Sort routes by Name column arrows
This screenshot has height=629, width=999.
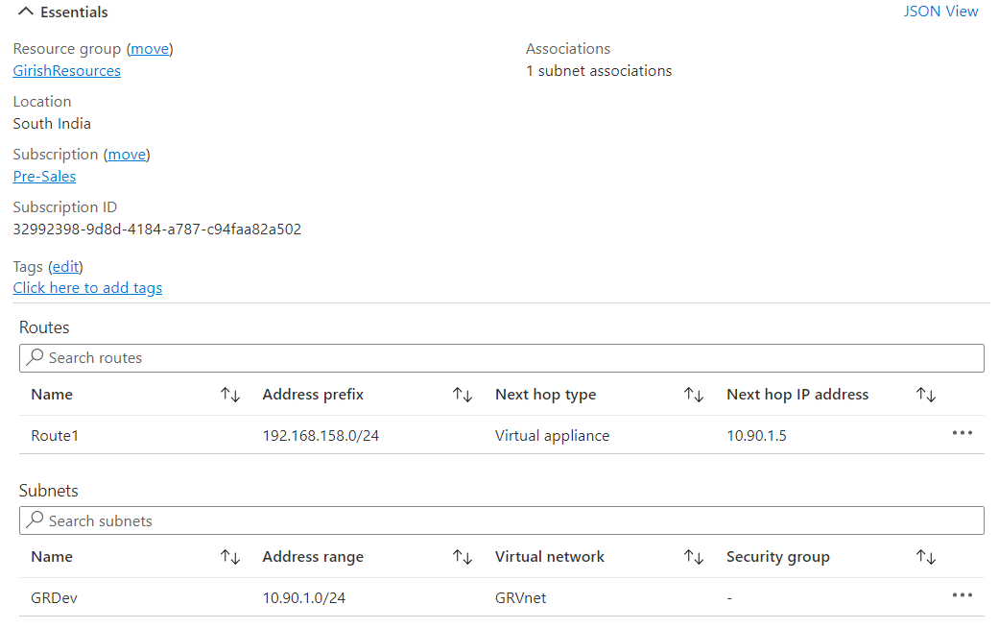coord(230,395)
